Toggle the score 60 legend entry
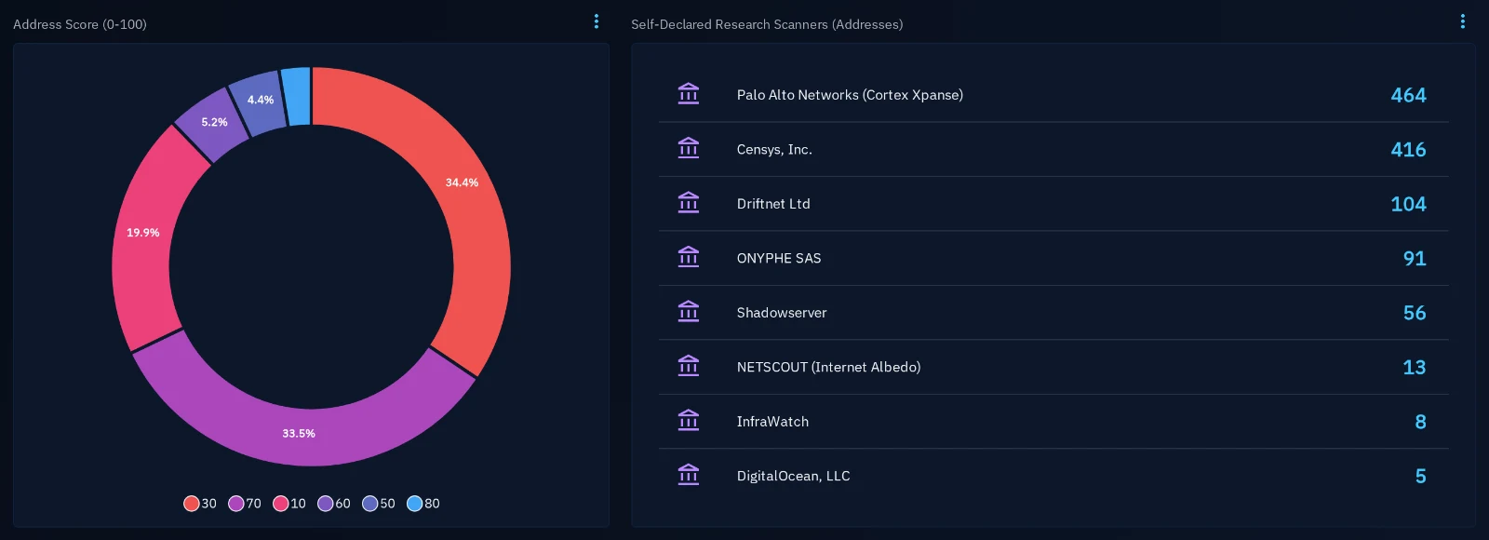The image size is (1489, 540). pyautogui.click(x=334, y=504)
